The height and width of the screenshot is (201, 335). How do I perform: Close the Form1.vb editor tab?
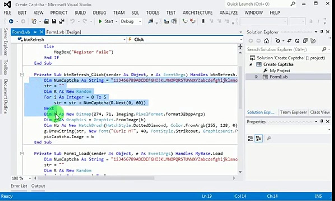click(41, 32)
